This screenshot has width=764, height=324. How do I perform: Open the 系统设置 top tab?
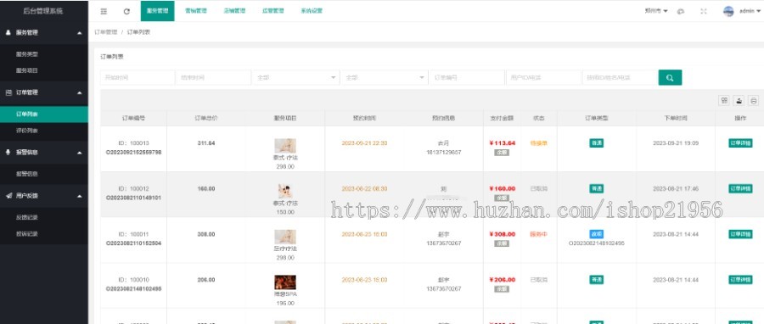(x=312, y=11)
